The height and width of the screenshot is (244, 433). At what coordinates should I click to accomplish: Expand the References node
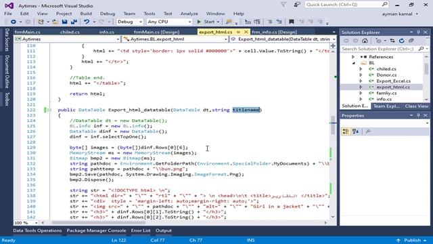(353, 57)
